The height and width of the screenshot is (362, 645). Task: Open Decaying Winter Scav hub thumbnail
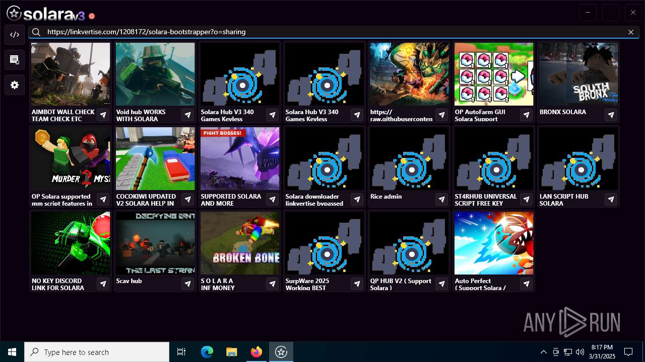point(155,243)
